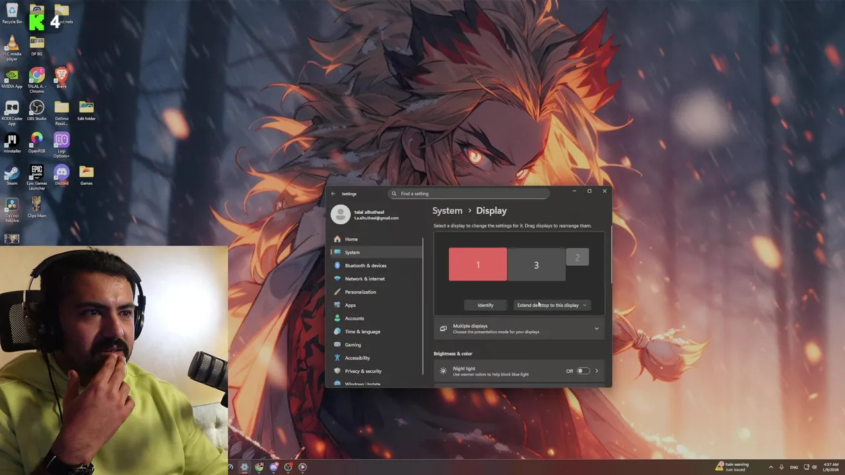
Task: Launch the Brave browser shortcut
Action: click(61, 79)
